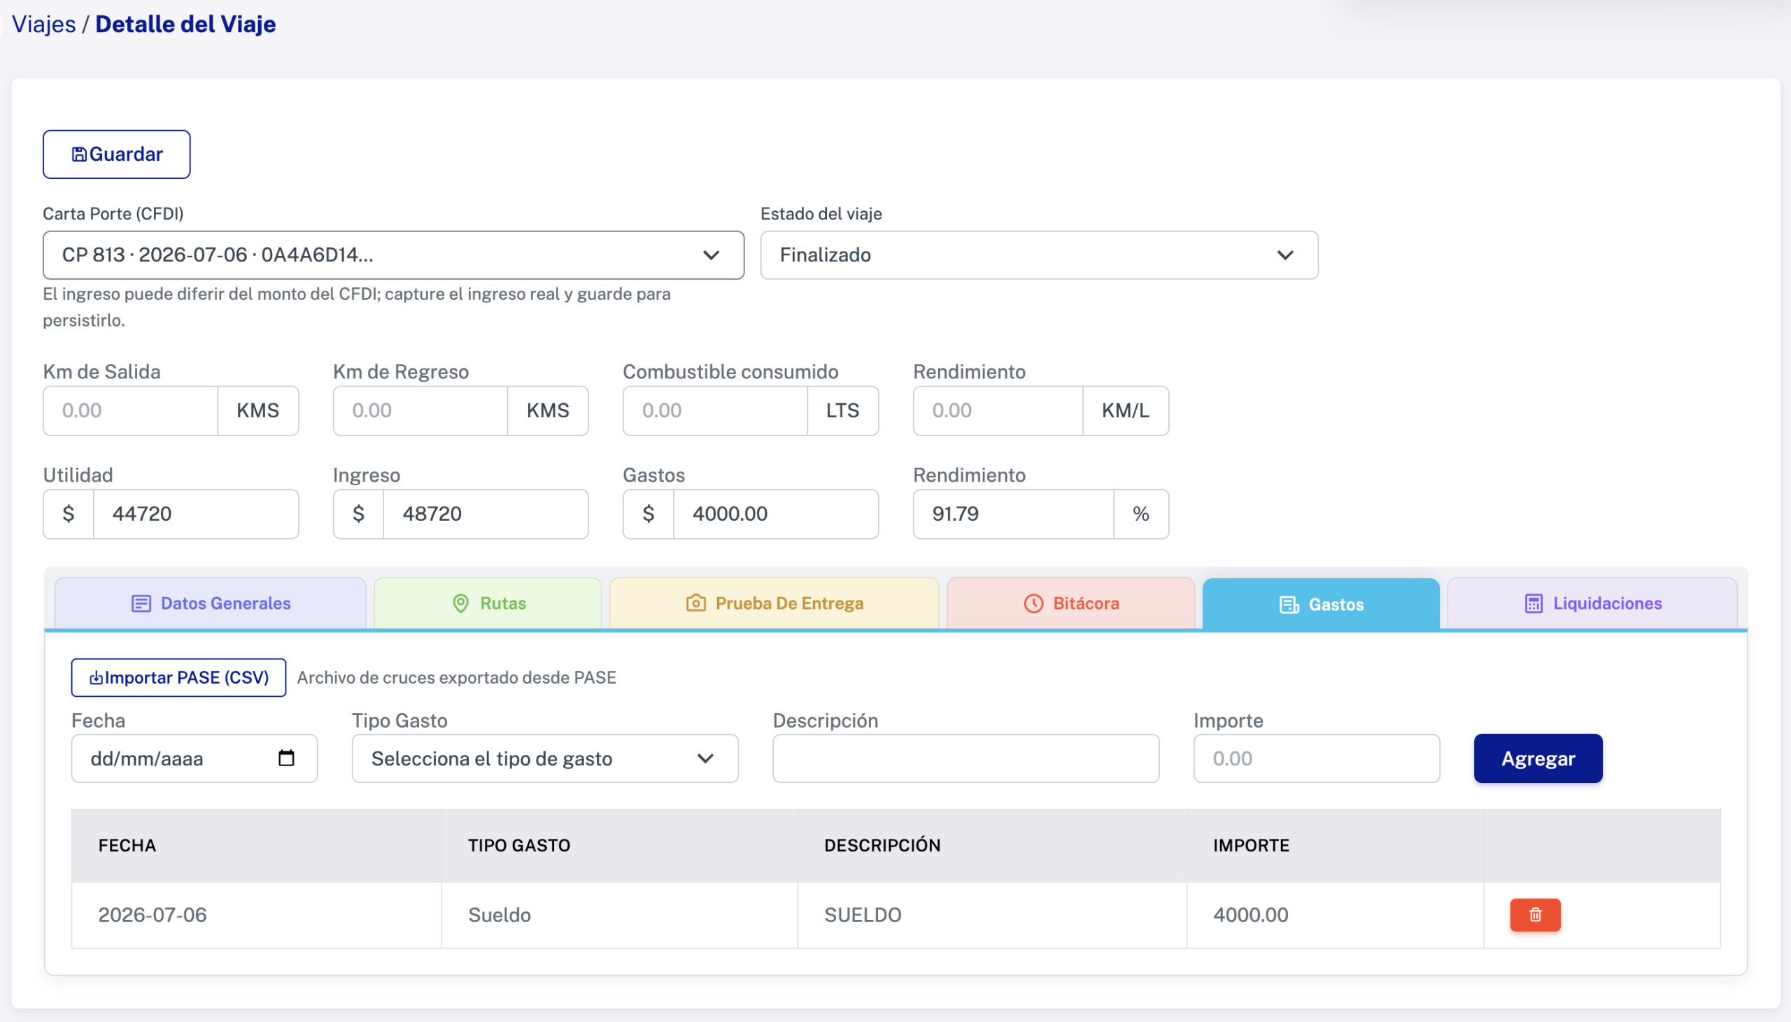
Task: Open the Estado del viaje dropdown
Action: 1039,254
